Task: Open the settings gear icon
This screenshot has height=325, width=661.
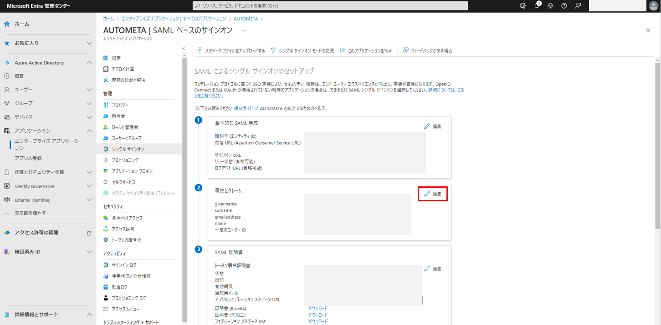Action: point(550,6)
